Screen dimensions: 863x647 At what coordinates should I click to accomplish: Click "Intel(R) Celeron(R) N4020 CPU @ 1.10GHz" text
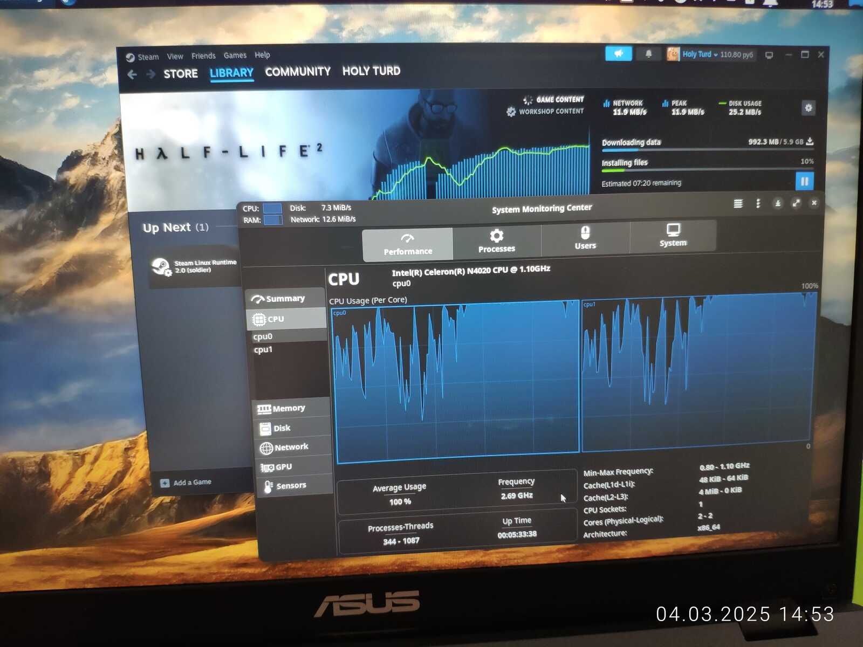(x=471, y=271)
